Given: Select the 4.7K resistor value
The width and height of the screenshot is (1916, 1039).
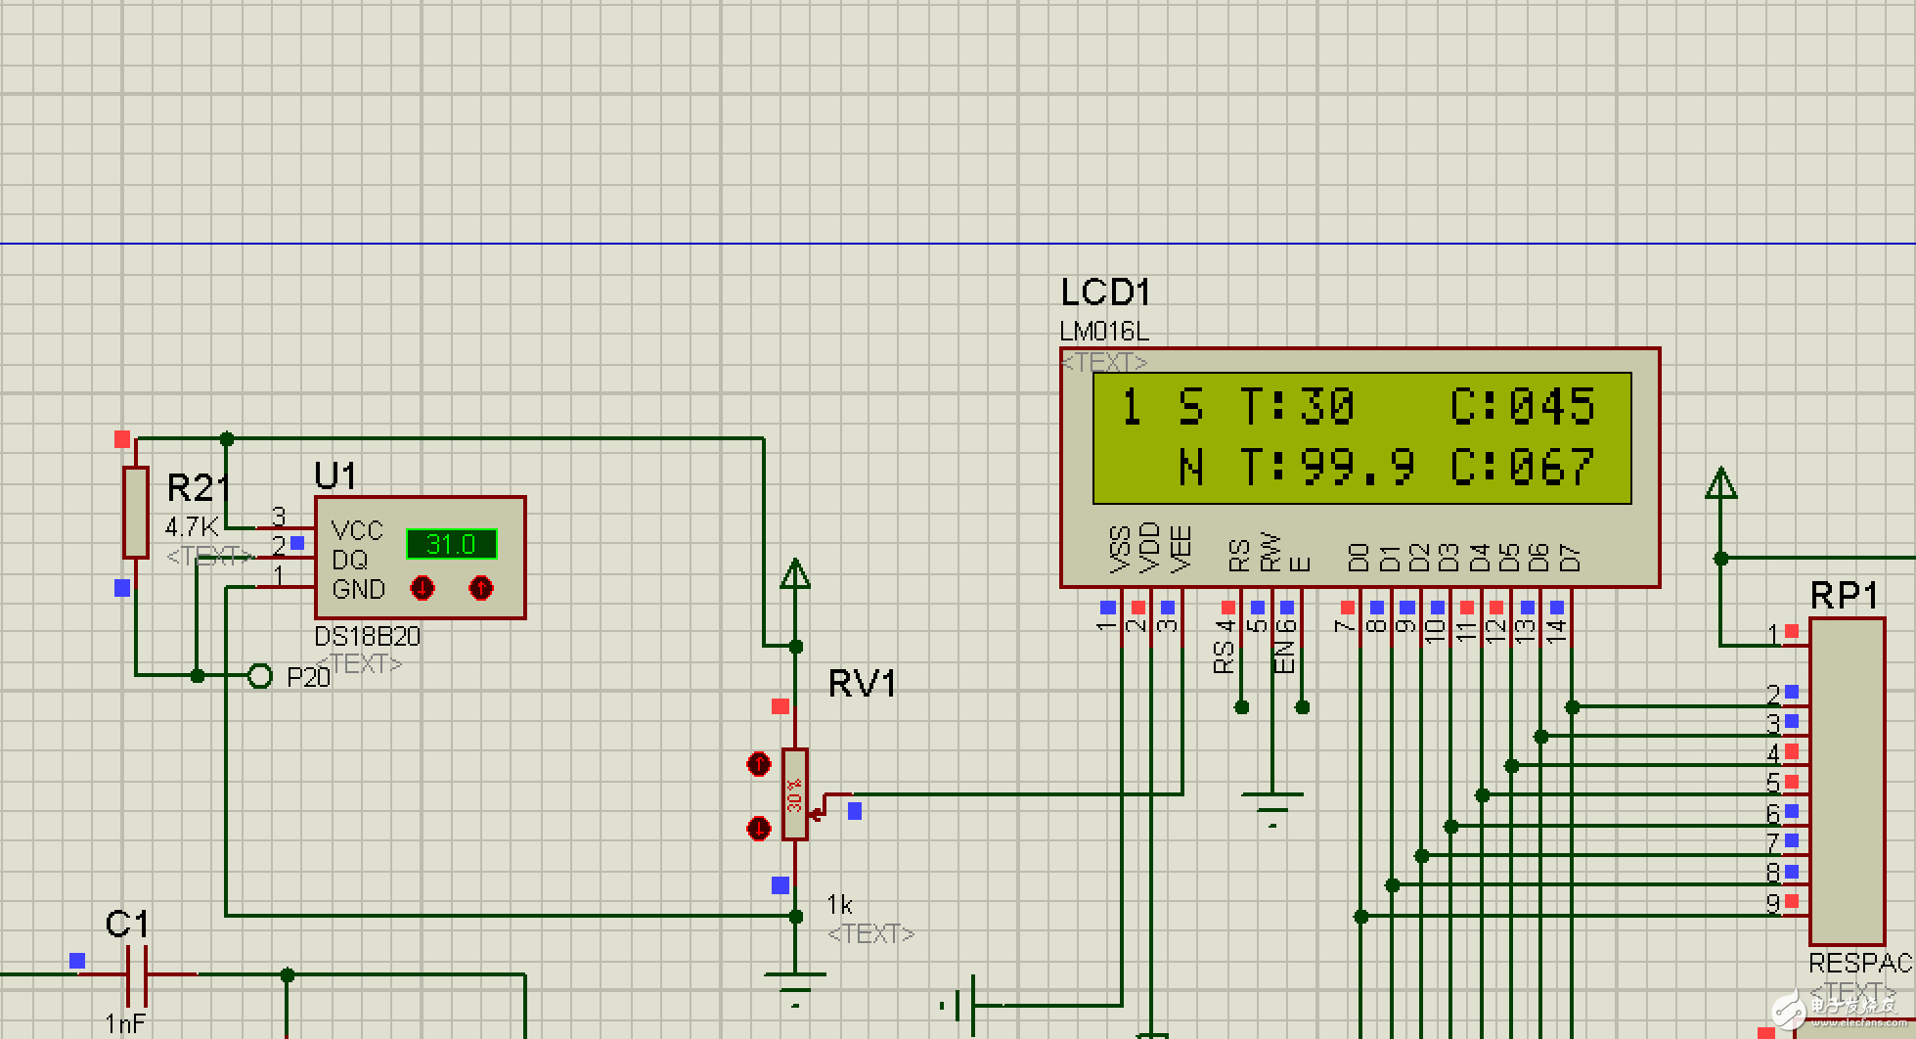Looking at the screenshot, I should [191, 527].
